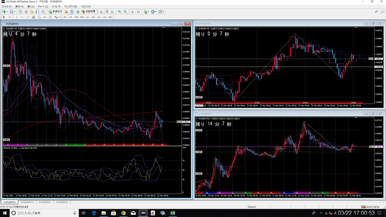Select the trendline drawing tool
386x217 pixels.
click(x=28, y=17)
